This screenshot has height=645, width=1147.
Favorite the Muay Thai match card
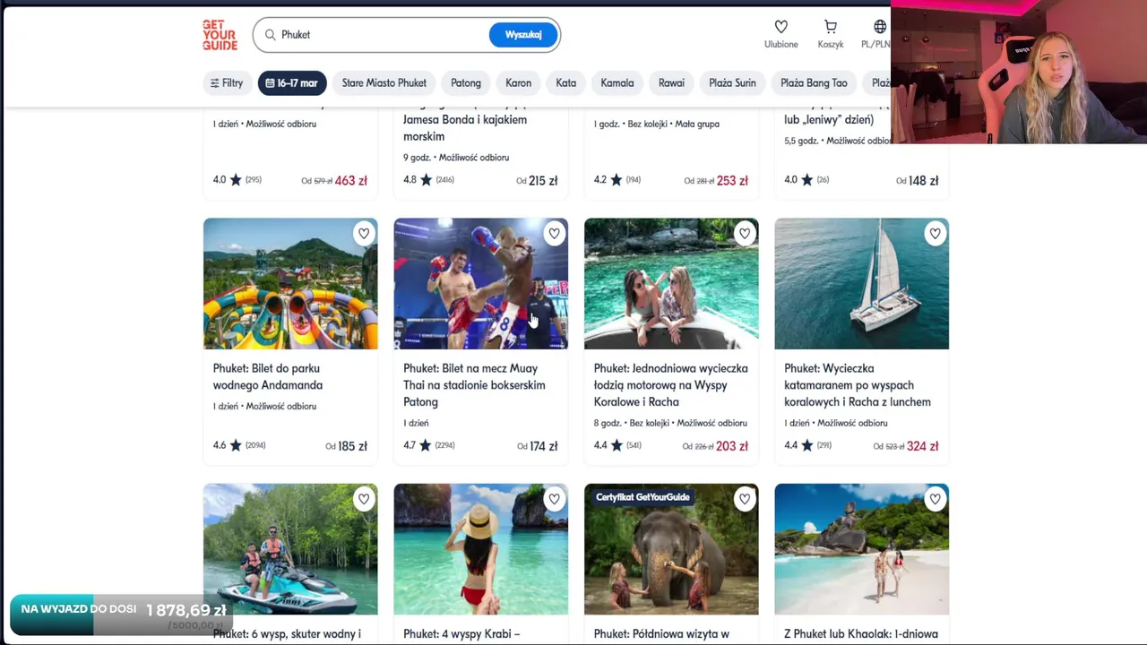pos(554,233)
